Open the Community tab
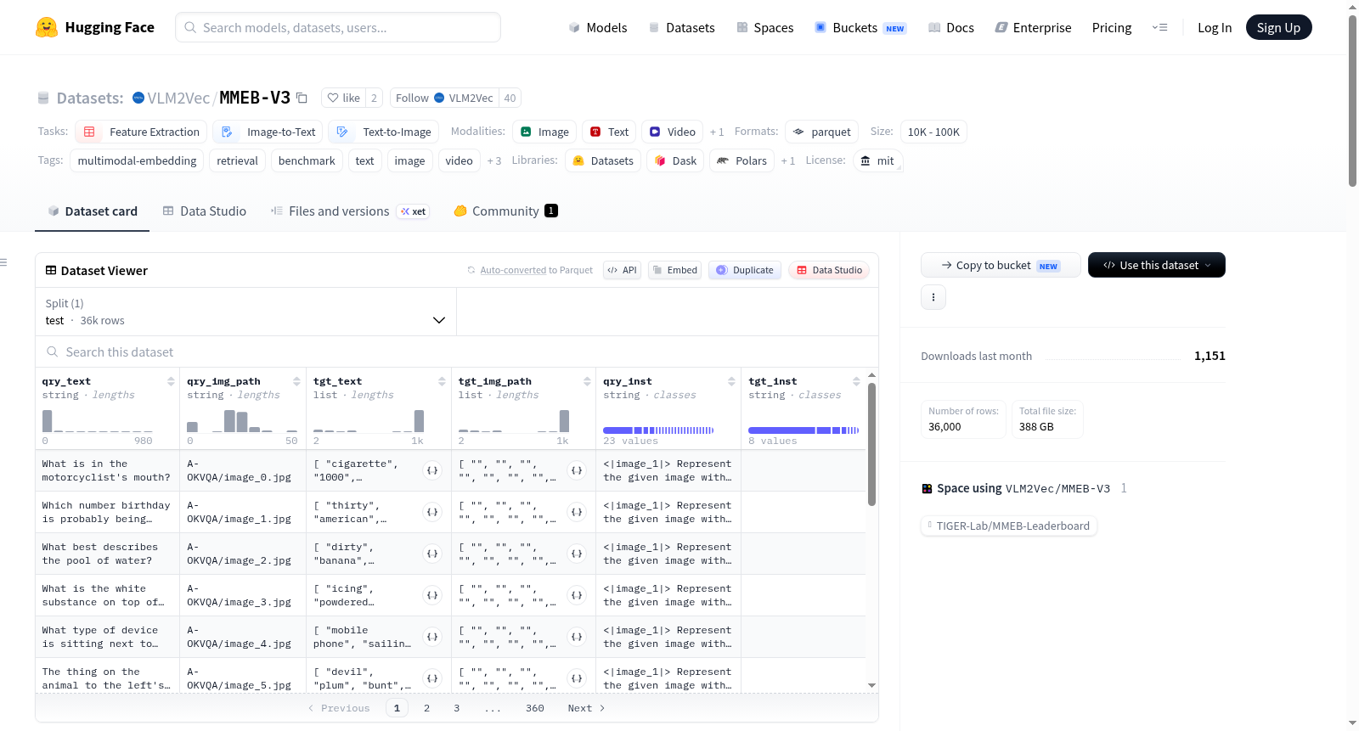 click(506, 211)
